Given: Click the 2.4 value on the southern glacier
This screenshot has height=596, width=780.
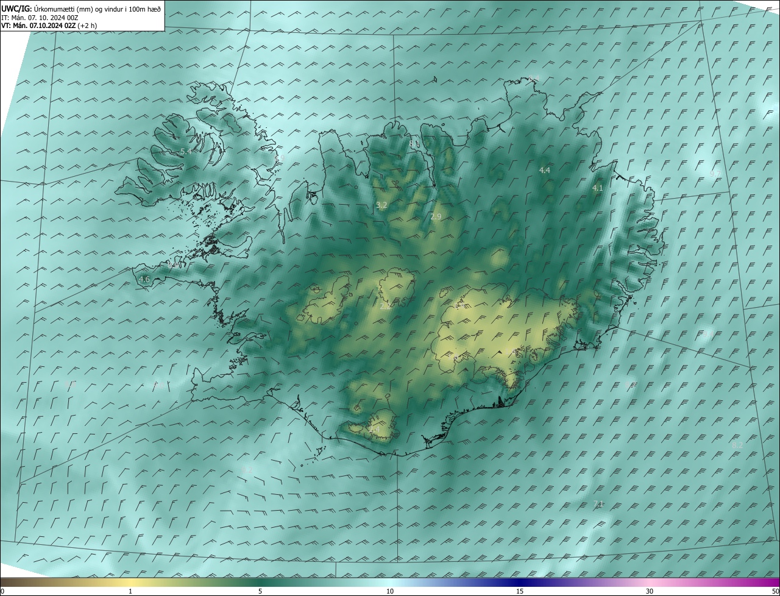Looking at the screenshot, I should click(x=374, y=430).
